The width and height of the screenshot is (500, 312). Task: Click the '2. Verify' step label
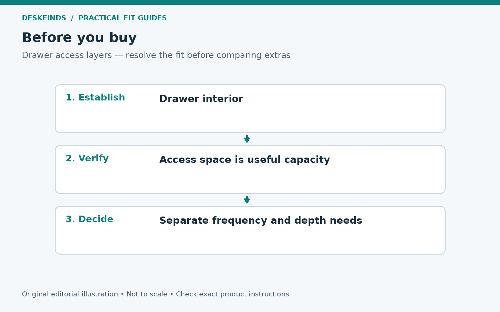pos(87,158)
